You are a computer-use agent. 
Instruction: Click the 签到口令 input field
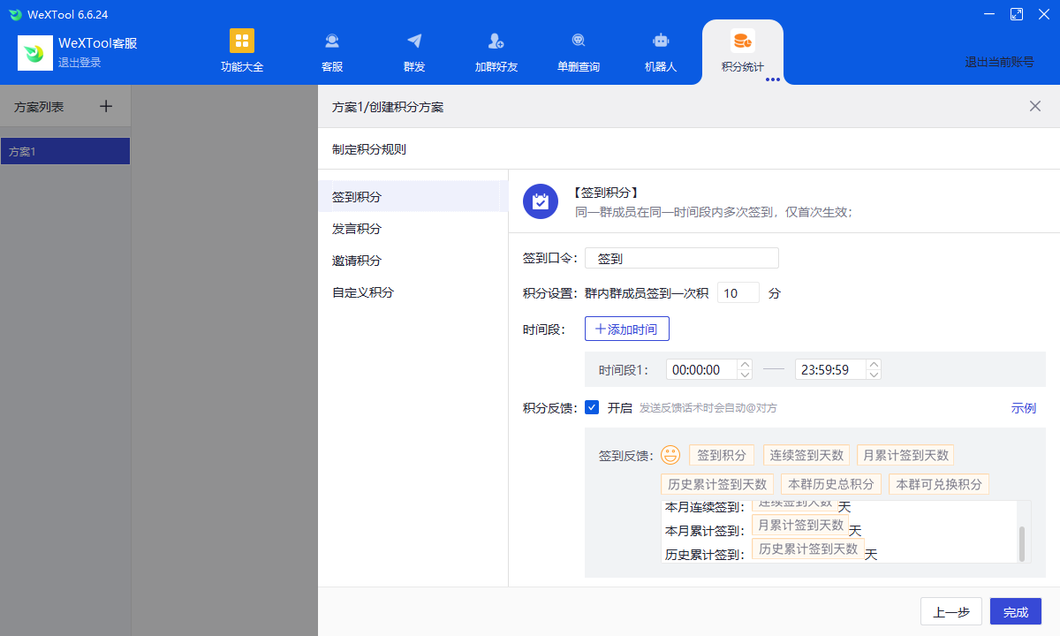681,258
